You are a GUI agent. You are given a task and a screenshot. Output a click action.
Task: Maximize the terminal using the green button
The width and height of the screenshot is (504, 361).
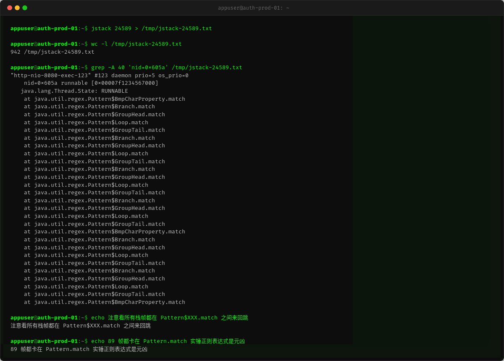click(25, 8)
